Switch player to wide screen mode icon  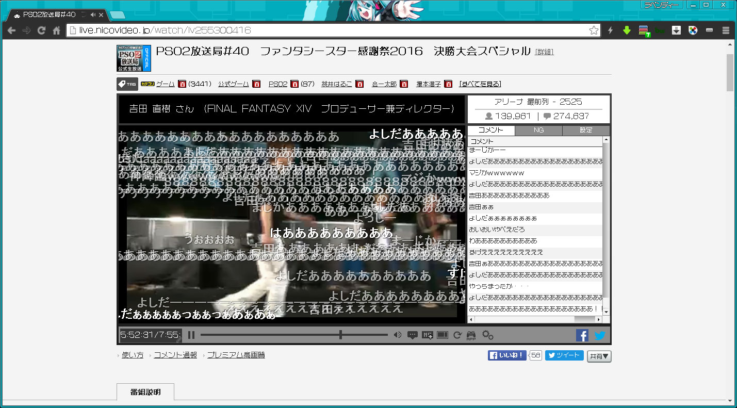[443, 335]
